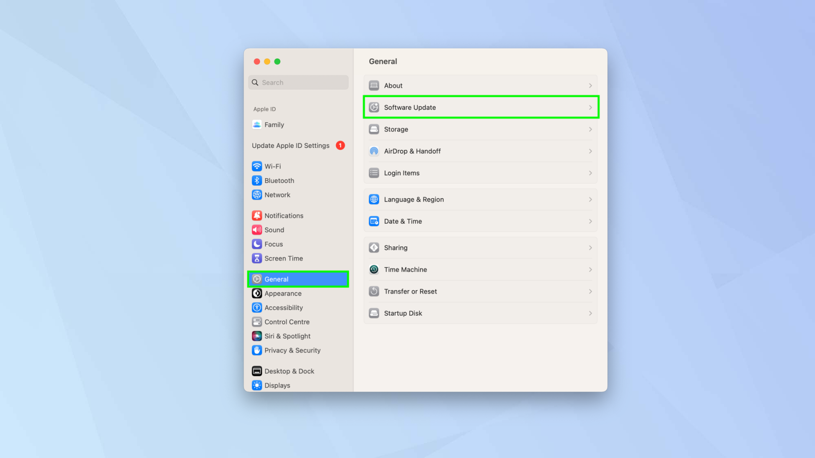Click the Login Items list icon
The image size is (815, 458).
tap(374, 173)
